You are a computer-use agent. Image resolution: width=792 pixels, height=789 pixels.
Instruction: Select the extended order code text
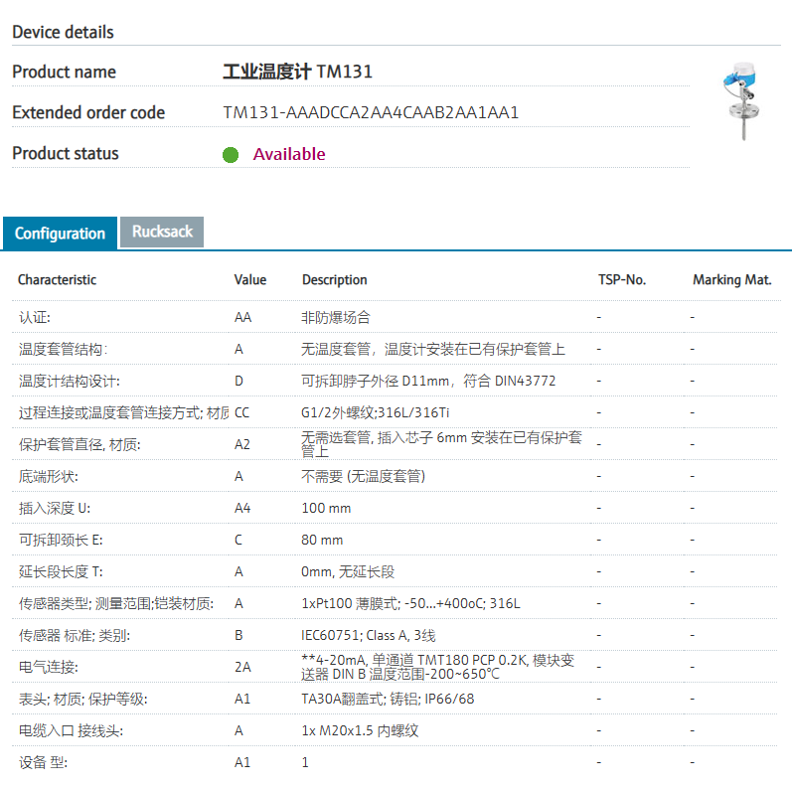(371, 112)
